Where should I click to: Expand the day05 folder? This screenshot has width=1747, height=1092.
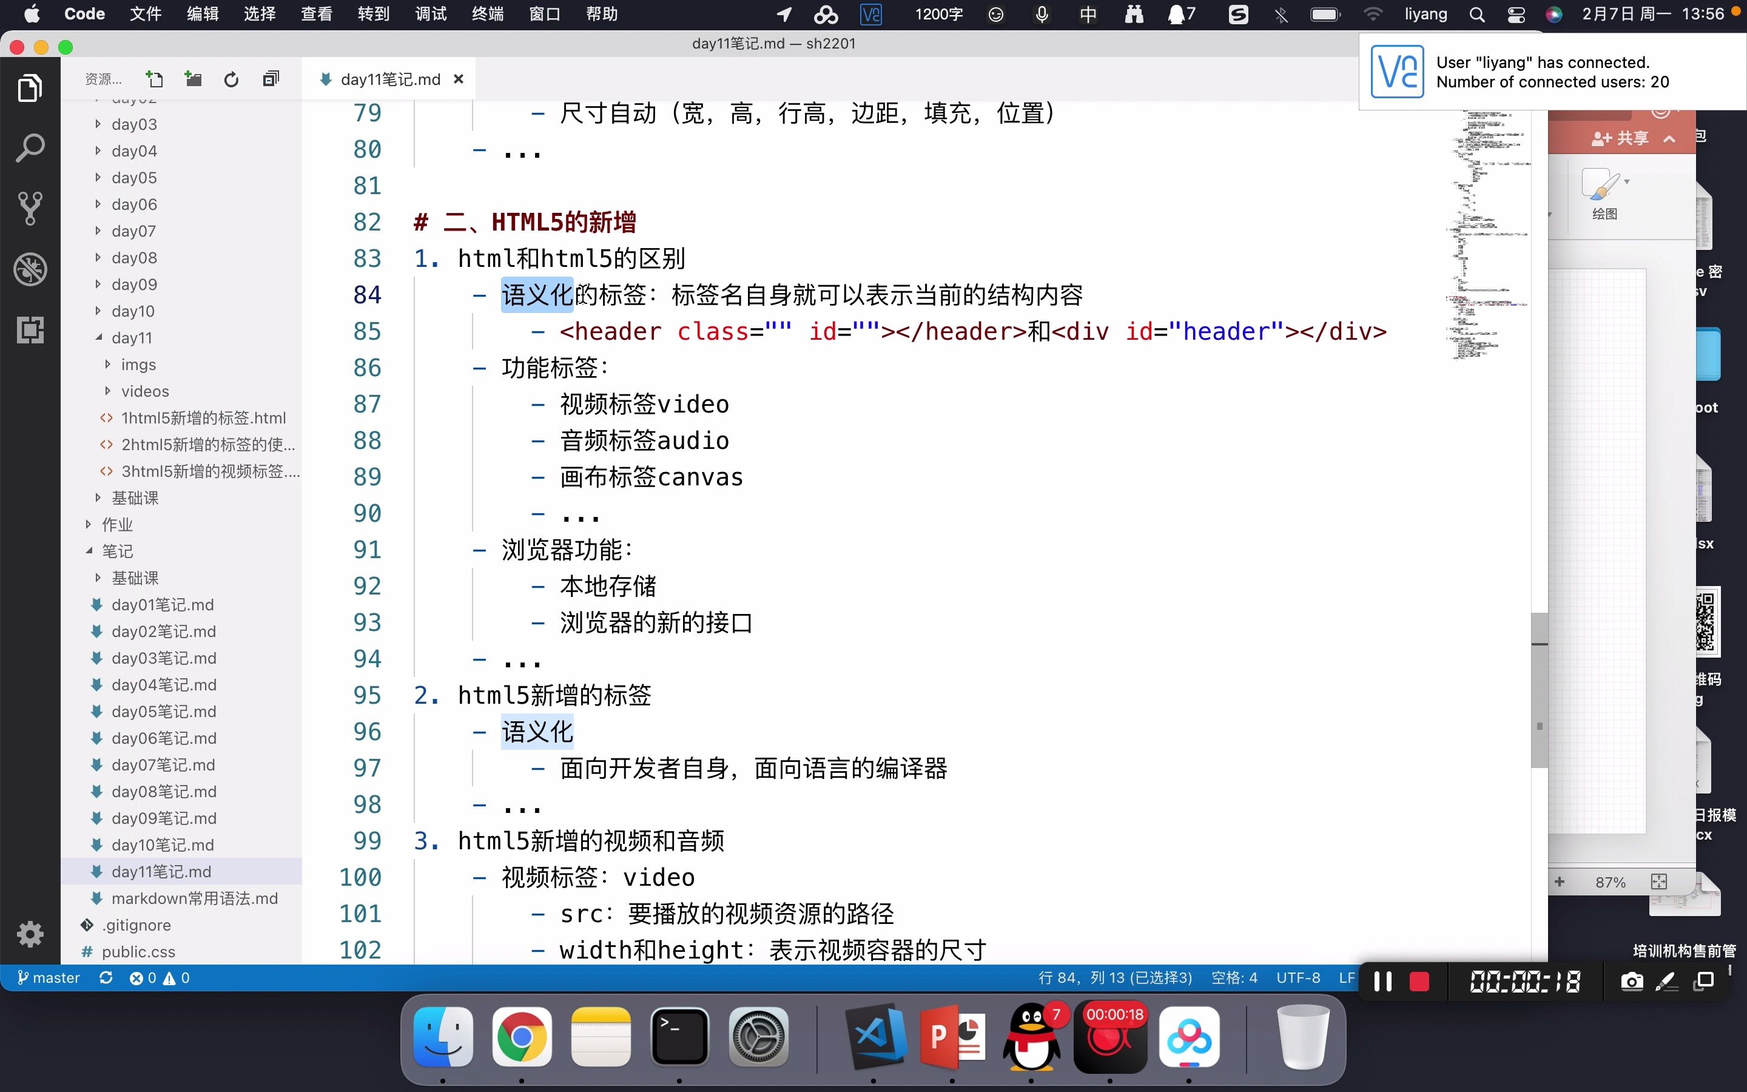[x=134, y=178]
